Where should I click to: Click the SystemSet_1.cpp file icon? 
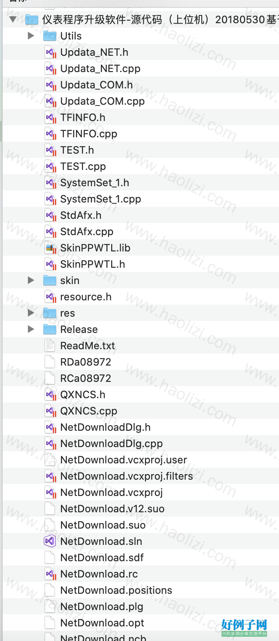(50, 199)
